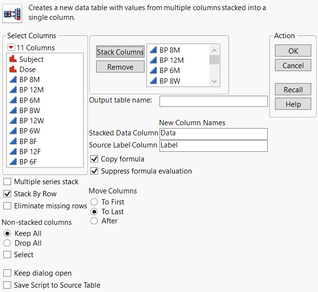Select BP 8W icon in stacked list

153,81
